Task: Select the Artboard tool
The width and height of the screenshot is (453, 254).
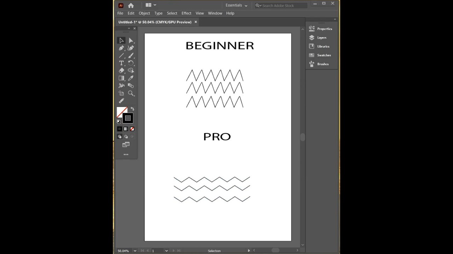Action: pyautogui.click(x=121, y=93)
